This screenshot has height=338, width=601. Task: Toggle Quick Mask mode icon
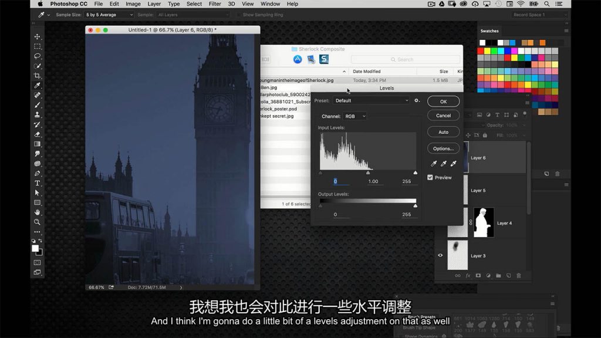37,263
